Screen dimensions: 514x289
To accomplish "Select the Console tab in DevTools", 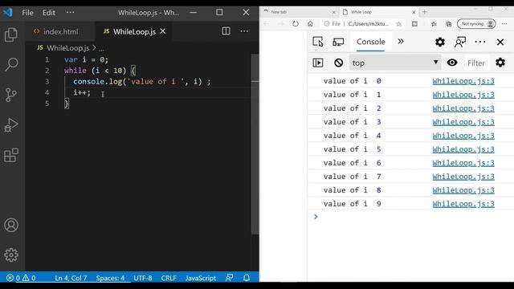I will (371, 42).
